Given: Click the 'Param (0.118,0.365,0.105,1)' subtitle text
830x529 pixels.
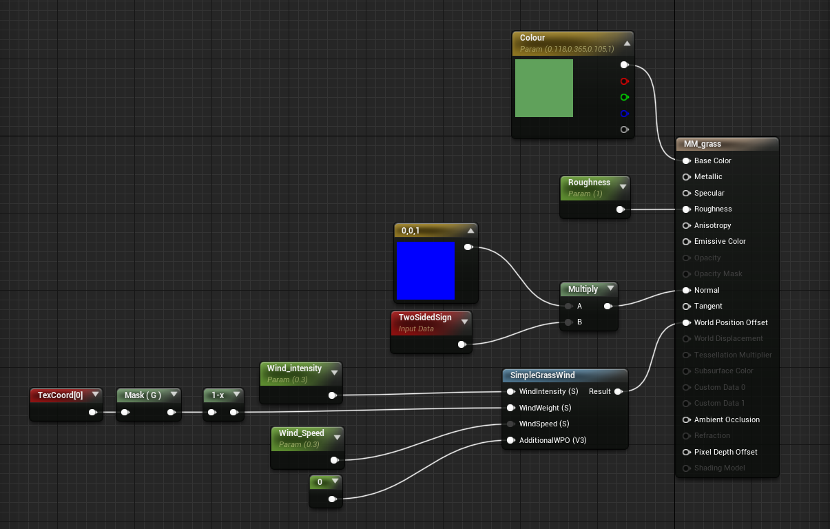Looking at the screenshot, I should coord(566,50).
